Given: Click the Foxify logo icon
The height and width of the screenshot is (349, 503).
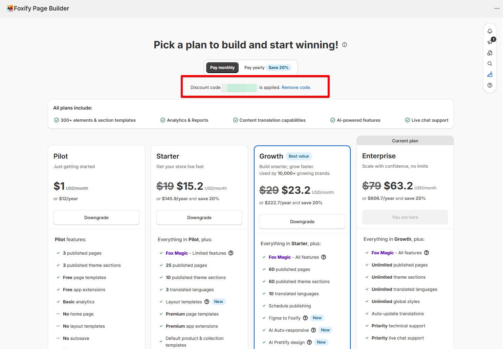Looking at the screenshot, I should click(10, 8).
